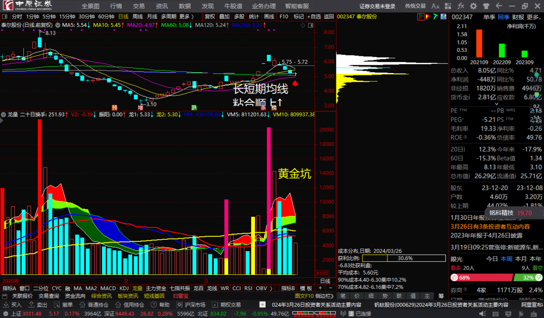Click the red flame triangle icon
The width and height of the screenshot is (544, 318).
(x=428, y=17)
